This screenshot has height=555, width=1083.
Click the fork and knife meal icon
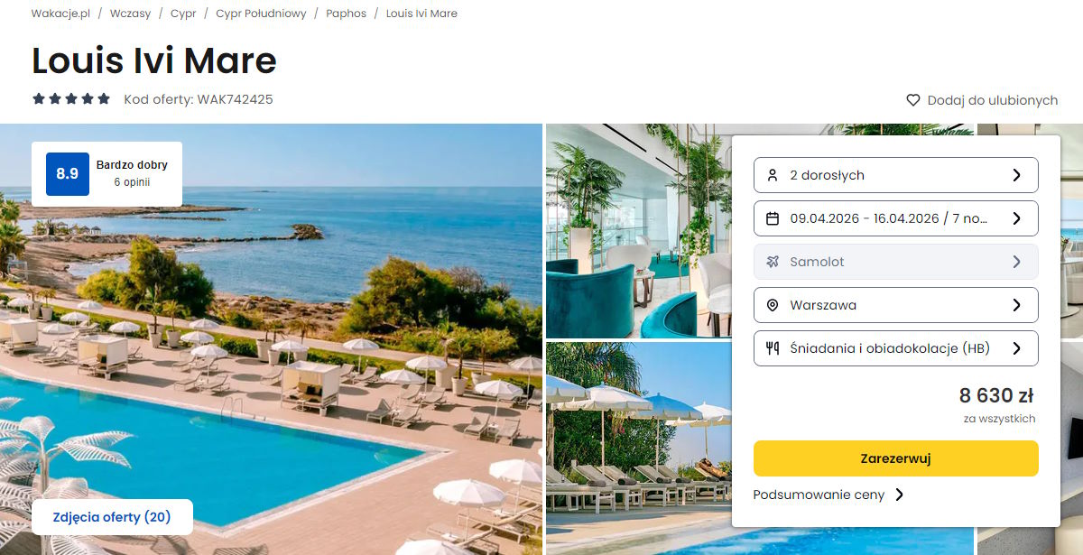coord(772,348)
